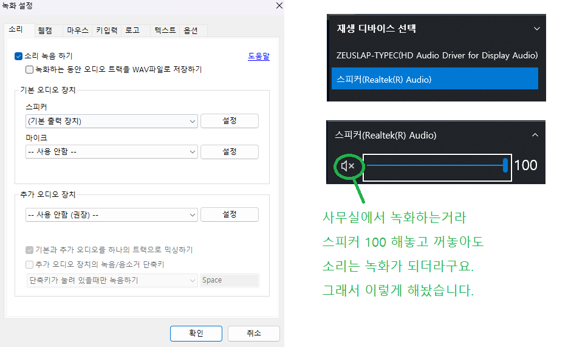
Task: Click the muted speaker icon to unmute
Action: (x=348, y=167)
